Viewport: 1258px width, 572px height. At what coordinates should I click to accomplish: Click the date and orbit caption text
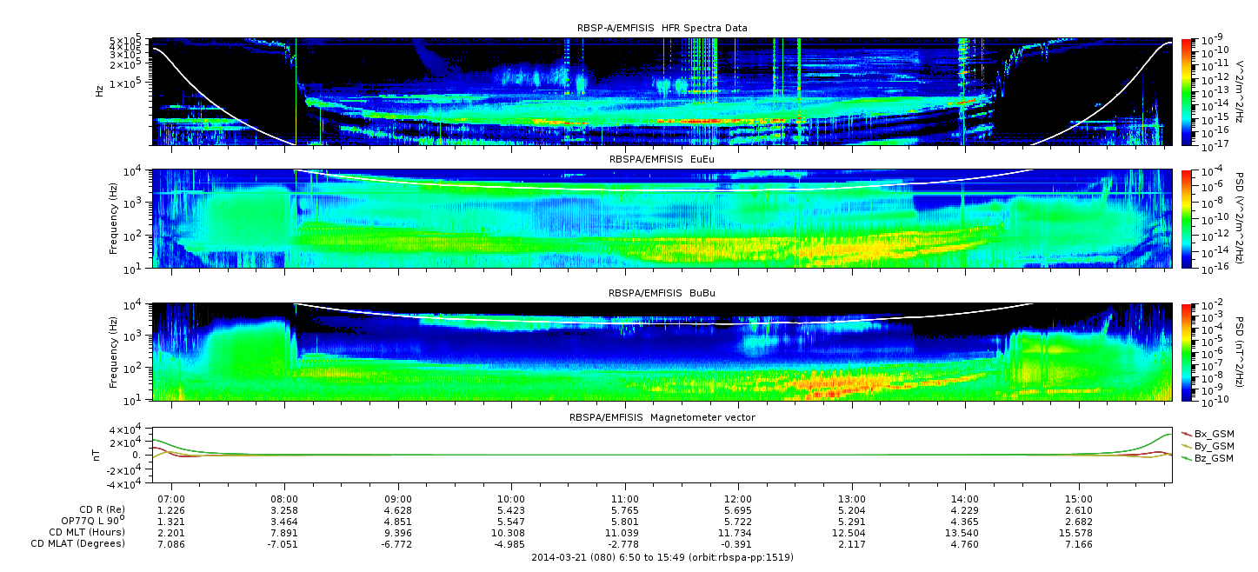click(x=662, y=557)
